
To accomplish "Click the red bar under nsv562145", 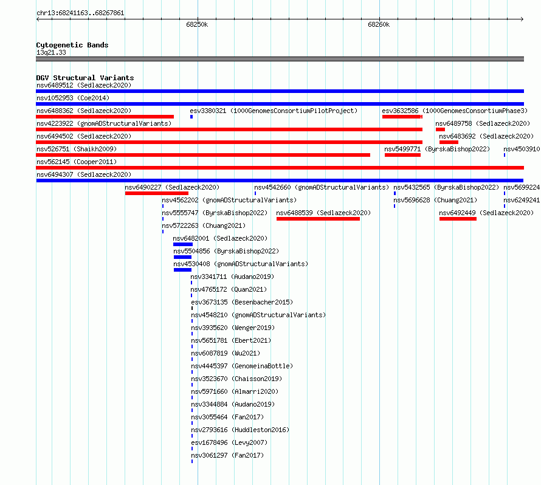I will point(280,168).
